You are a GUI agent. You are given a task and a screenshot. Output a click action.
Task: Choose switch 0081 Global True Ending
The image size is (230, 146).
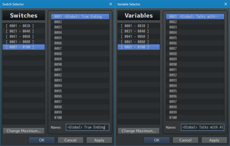coord(80,17)
